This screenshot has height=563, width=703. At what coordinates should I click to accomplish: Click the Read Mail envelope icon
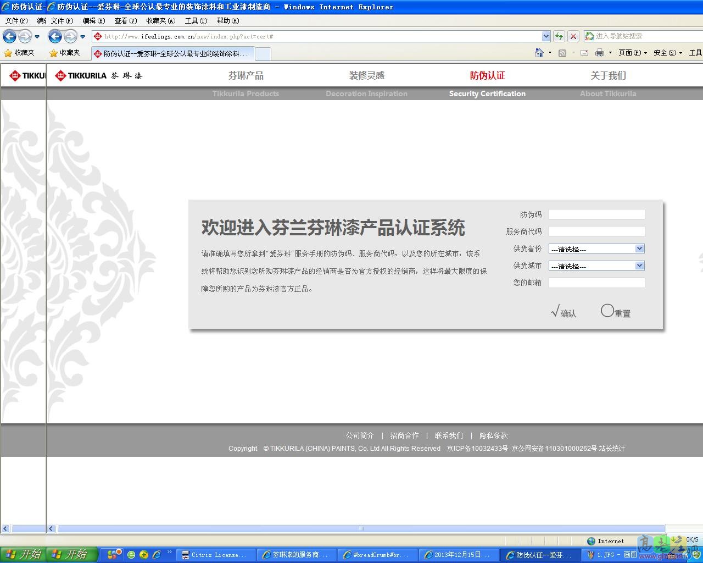(x=584, y=53)
